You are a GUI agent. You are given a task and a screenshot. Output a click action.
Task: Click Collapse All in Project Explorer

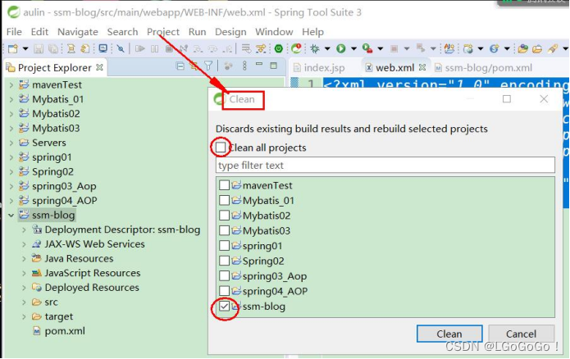pyautogui.click(x=180, y=66)
